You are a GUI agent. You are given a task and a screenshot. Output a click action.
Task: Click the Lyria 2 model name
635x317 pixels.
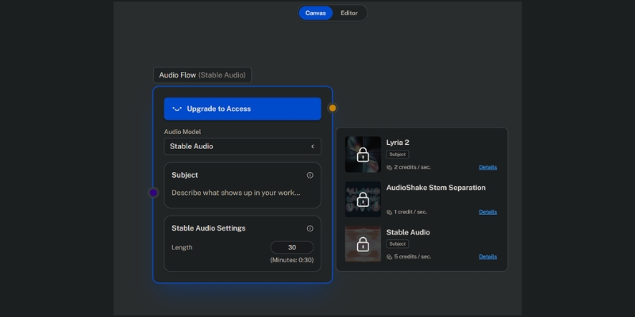pyautogui.click(x=398, y=143)
